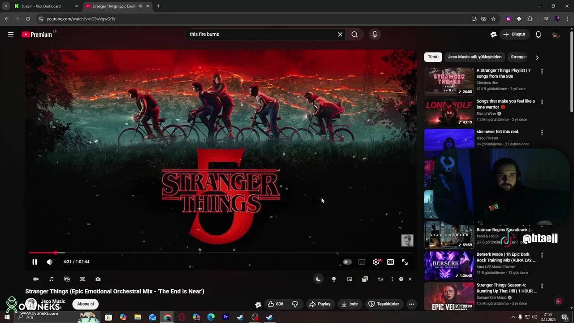Click the magnifier search button
The width and height of the screenshot is (574, 323).
coord(354,35)
